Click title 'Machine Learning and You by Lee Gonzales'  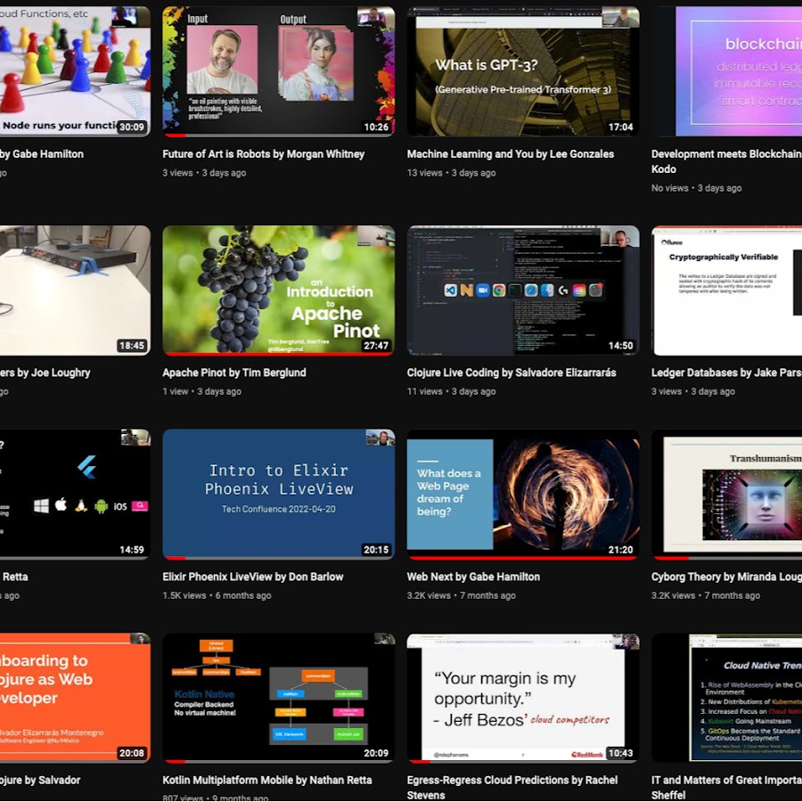pos(511,154)
